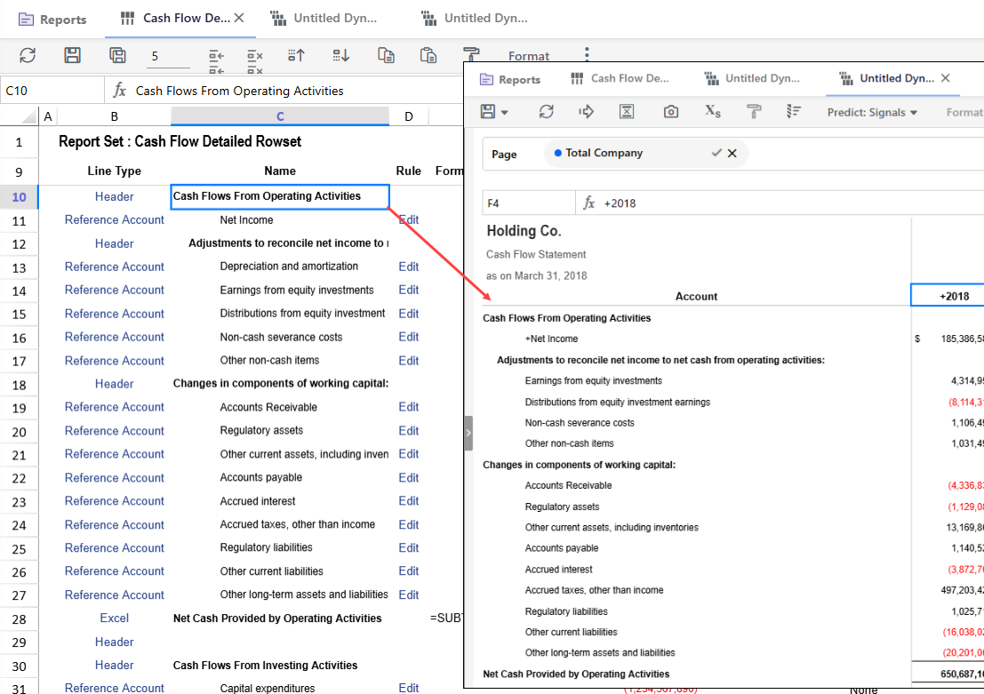
Task: Accrued interest account in front report
Action: pyautogui.click(x=558, y=569)
